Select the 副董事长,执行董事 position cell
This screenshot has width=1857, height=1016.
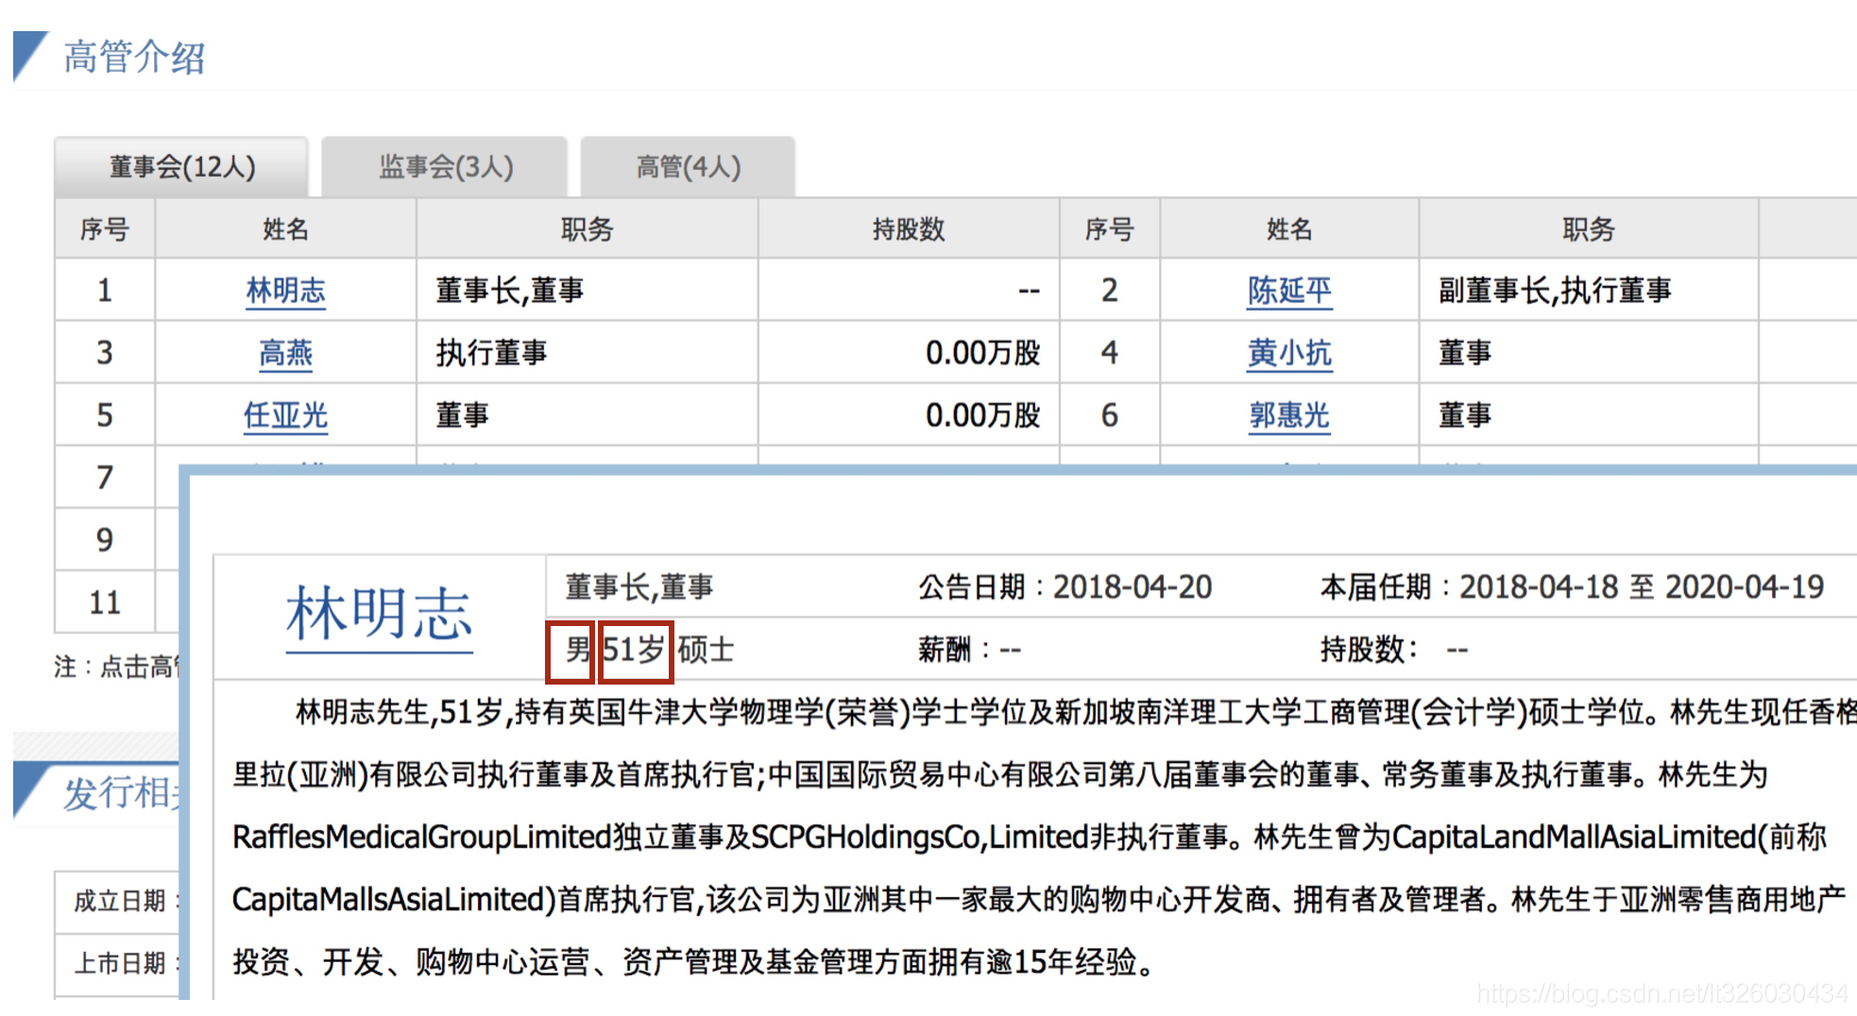pyautogui.click(x=1588, y=290)
